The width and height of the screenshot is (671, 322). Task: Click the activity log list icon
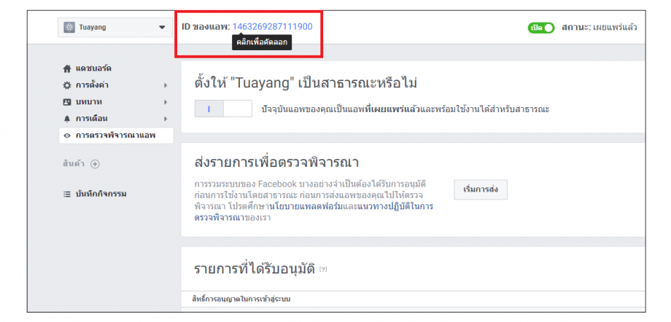coord(67,194)
